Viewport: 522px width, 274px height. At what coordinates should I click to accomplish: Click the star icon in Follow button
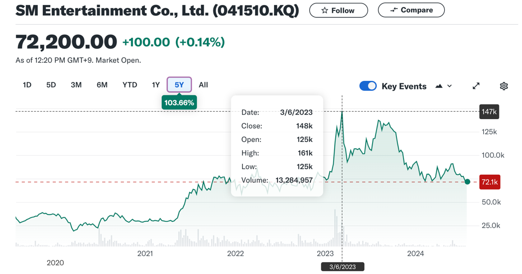[x=325, y=10]
